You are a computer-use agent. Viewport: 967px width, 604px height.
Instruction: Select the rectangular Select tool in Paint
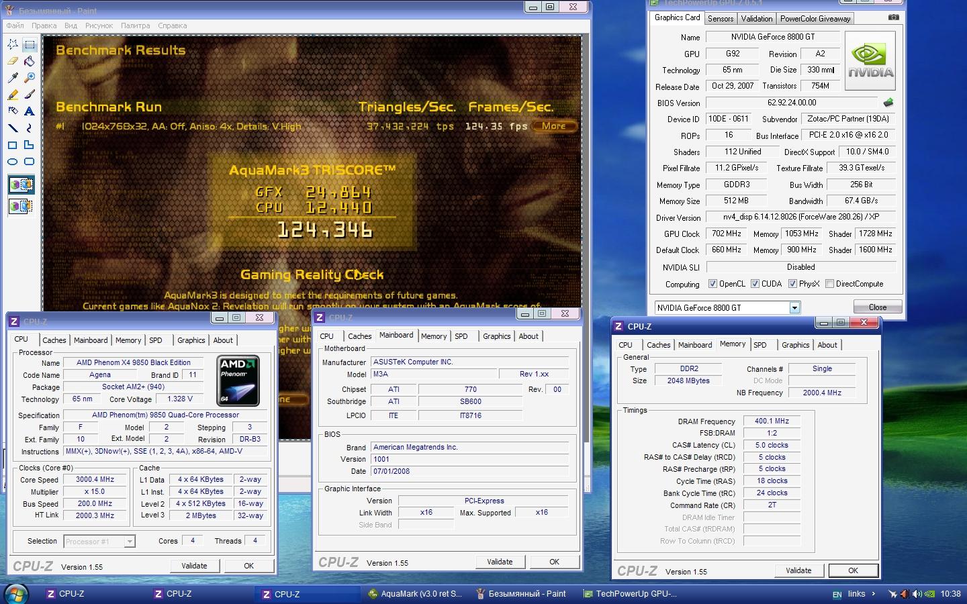(x=30, y=44)
